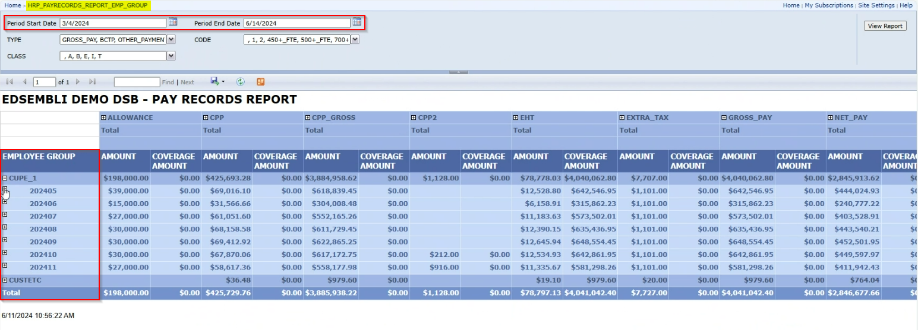Open the TYPE parameter dropdown
The height and width of the screenshot is (330, 918).
click(171, 40)
